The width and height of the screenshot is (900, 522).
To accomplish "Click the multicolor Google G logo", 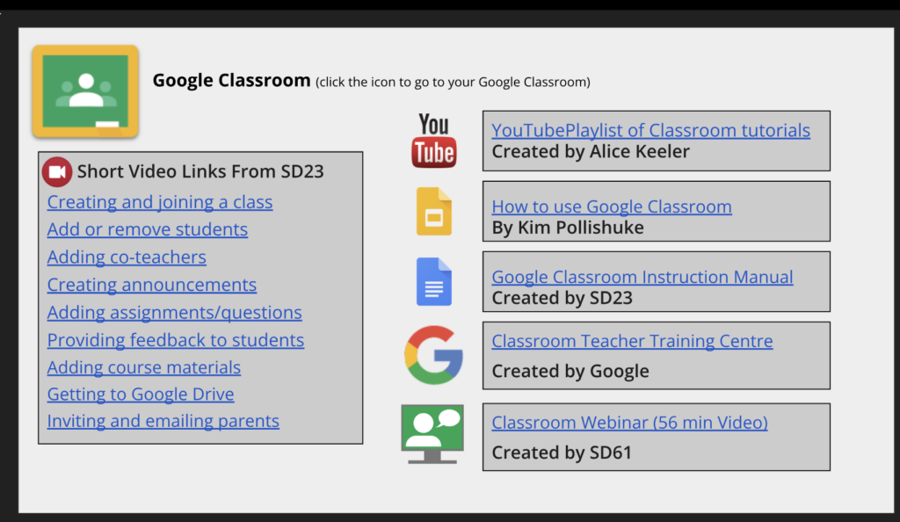I will tap(433, 354).
